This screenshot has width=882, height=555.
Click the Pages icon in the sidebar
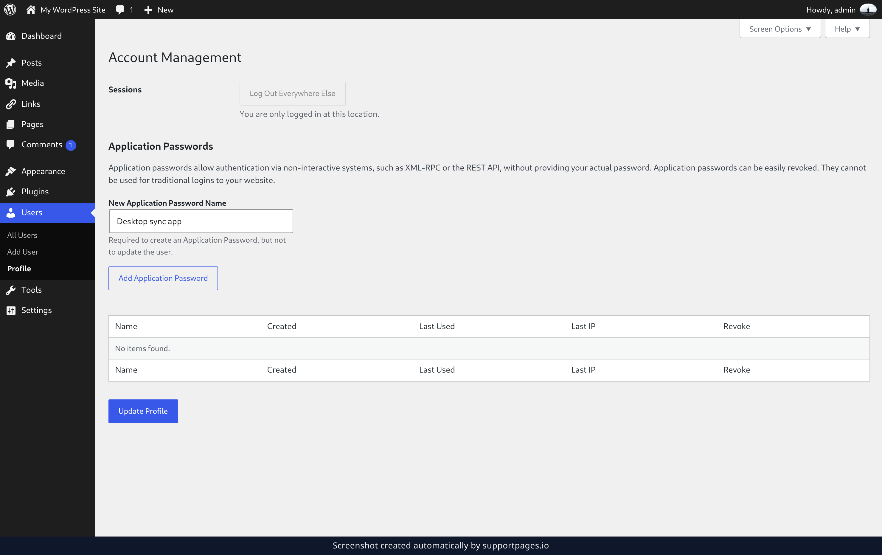(11, 124)
